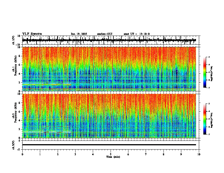Click the "8" kHz tick on ch.1 frequency axis
224x173 pixels.
(x=20, y=56)
